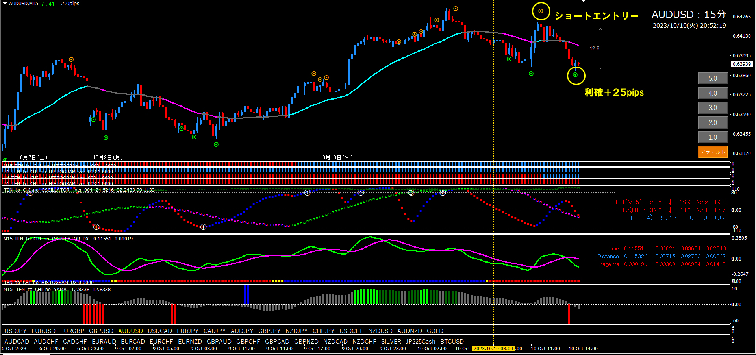Apply the 1.0 scale button
This screenshot has height=355, width=756.
713,137
